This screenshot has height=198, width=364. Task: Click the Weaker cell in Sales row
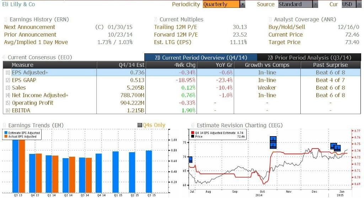[x=267, y=88]
